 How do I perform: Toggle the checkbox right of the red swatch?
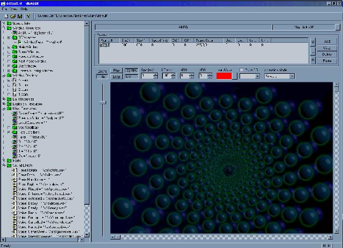pos(242,70)
